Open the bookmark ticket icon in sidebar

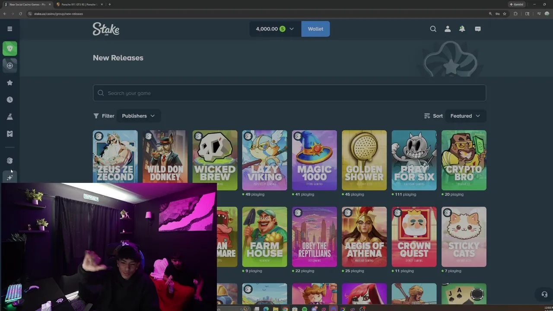(x=10, y=134)
